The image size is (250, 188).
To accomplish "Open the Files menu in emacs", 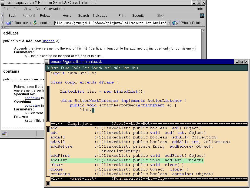I will [65, 68].
